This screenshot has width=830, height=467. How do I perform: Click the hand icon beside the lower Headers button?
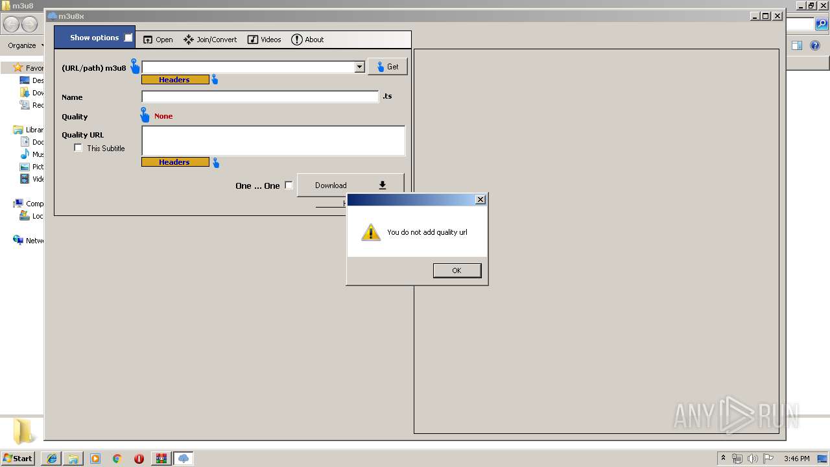pos(216,163)
